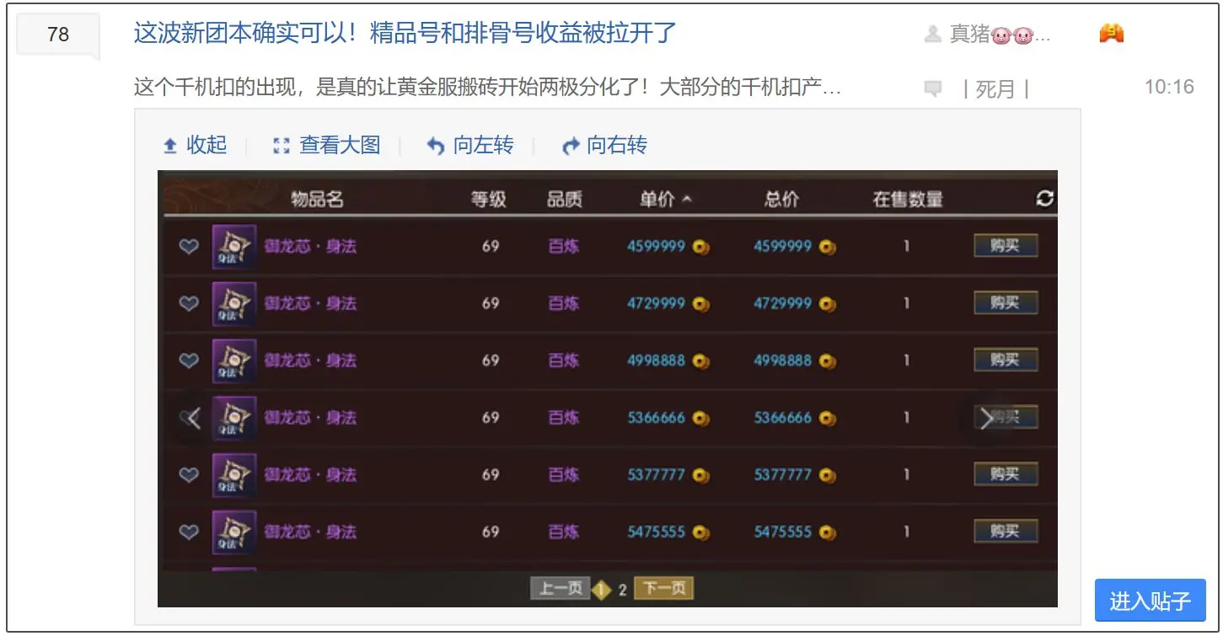Screen dimensions: 1223x636
Task: Click the item icon in the 4998888 row
Action: click(x=233, y=361)
